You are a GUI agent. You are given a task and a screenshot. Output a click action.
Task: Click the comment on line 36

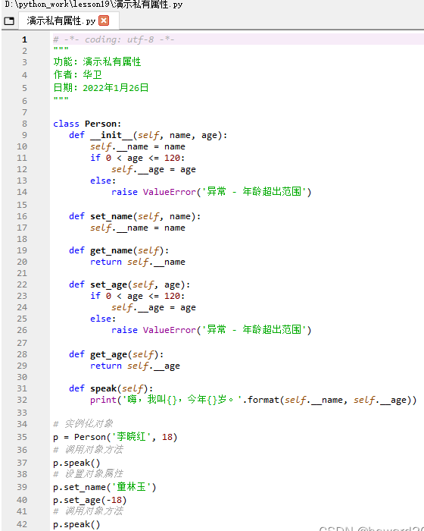tap(88, 450)
